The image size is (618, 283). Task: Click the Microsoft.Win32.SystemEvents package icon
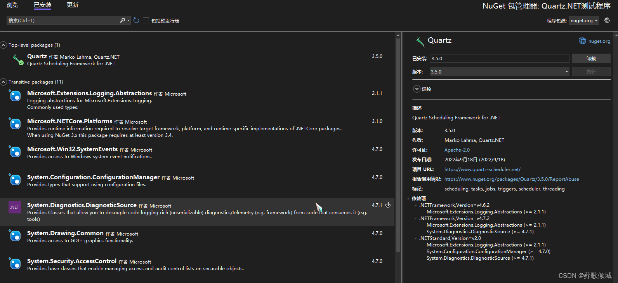click(x=15, y=151)
